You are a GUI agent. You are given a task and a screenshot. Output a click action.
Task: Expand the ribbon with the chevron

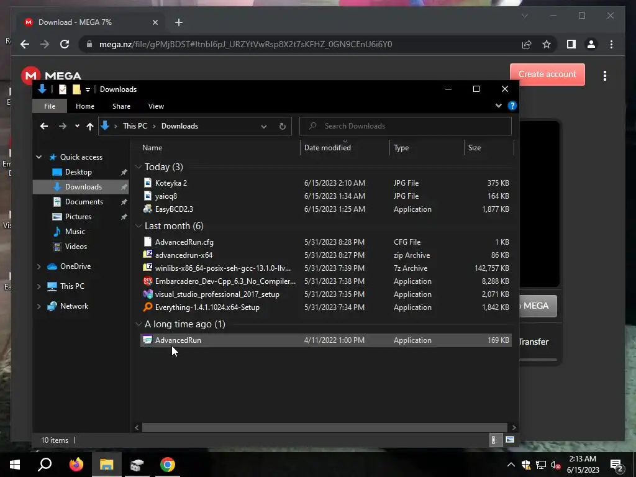pos(499,106)
